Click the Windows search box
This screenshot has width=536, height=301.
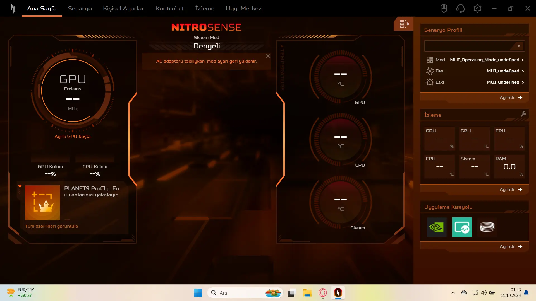[x=245, y=293]
